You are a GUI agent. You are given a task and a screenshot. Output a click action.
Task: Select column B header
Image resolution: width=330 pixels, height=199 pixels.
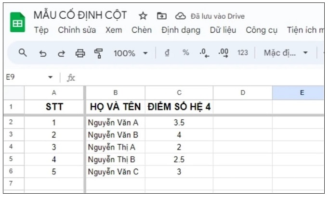pyautogui.click(x=116, y=92)
